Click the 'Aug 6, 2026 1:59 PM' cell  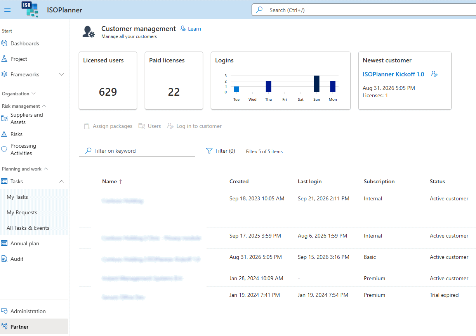[322, 236]
